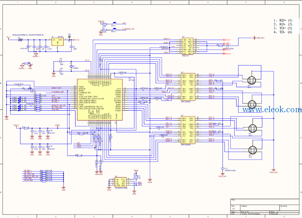Select the AT24C08-SMD part label
Viewport: 302px width, 218px height.
pyautogui.click(x=121, y=188)
